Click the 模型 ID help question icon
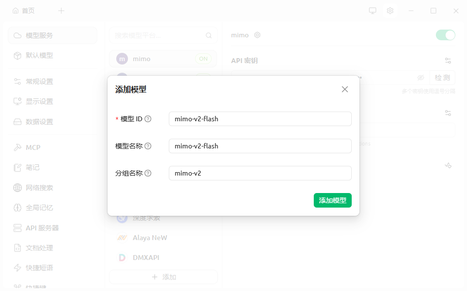This screenshot has width=467, height=291. point(148,119)
